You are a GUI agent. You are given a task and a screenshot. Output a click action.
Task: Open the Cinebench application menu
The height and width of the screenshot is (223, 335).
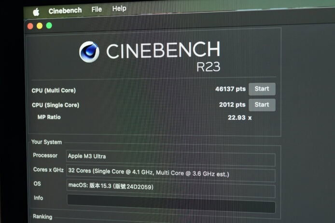click(x=65, y=11)
